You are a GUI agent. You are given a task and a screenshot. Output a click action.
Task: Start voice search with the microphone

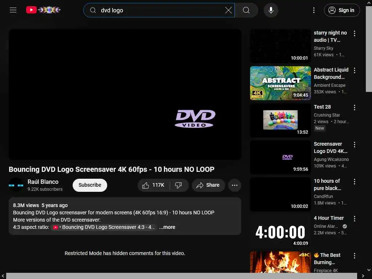(271, 10)
